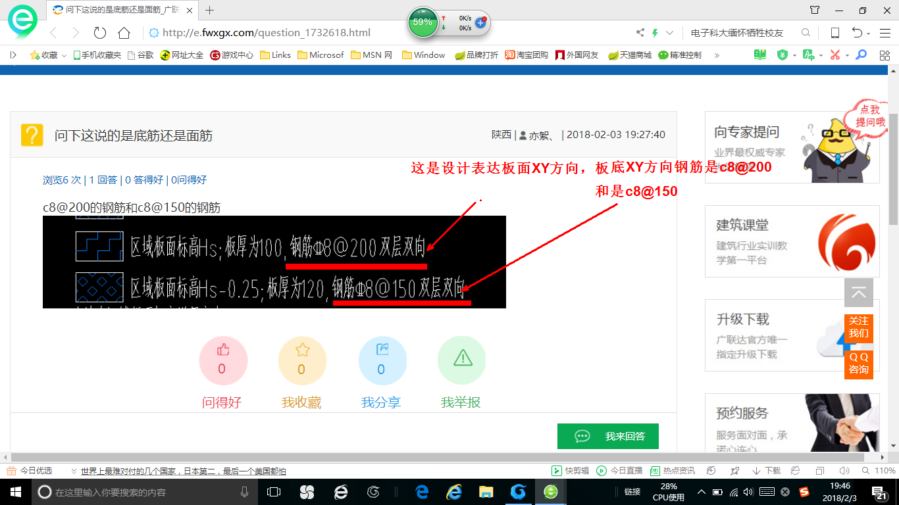Open the browser main menu icon
899x505 pixels.
pos(885,33)
